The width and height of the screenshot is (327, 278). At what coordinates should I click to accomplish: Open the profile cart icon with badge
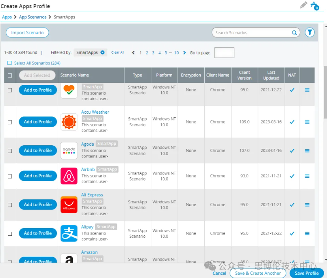click(x=314, y=6)
